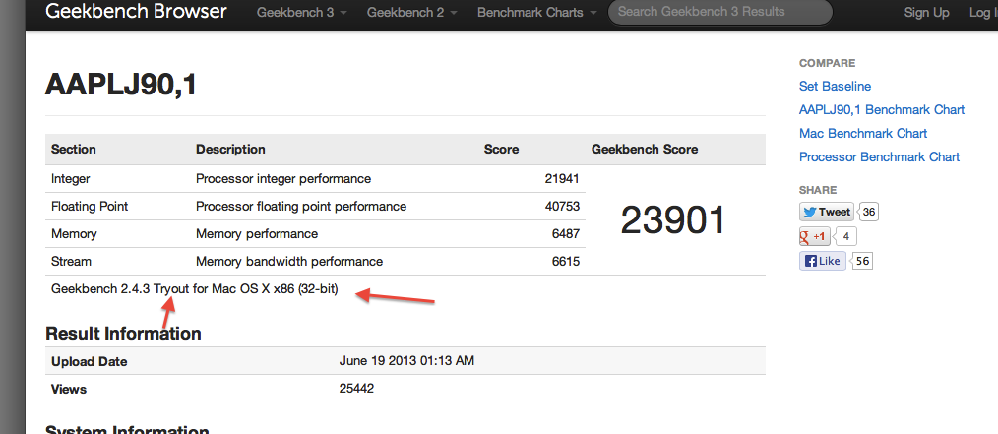Click the Result Information heading
This screenshot has height=434, width=998.
[123, 333]
